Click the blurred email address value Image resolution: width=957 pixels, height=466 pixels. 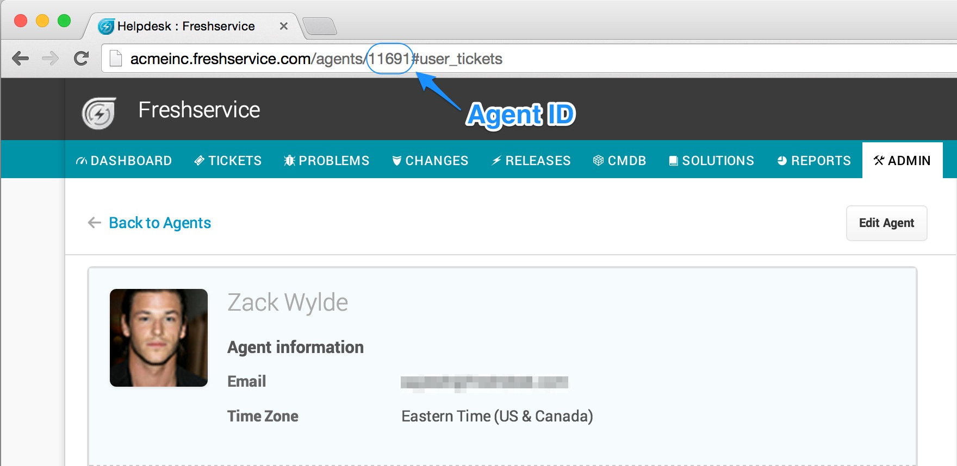click(x=484, y=383)
